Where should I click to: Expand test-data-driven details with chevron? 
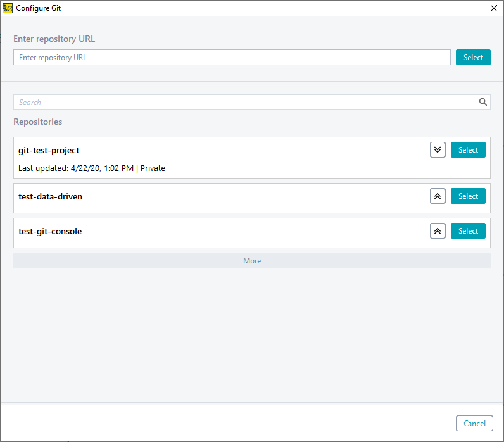pos(438,196)
